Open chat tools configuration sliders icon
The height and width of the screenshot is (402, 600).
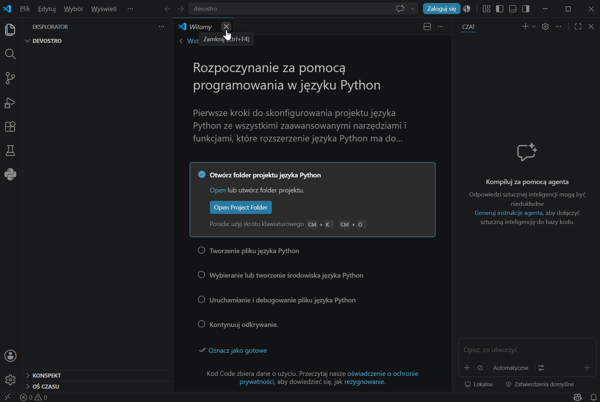click(541, 368)
